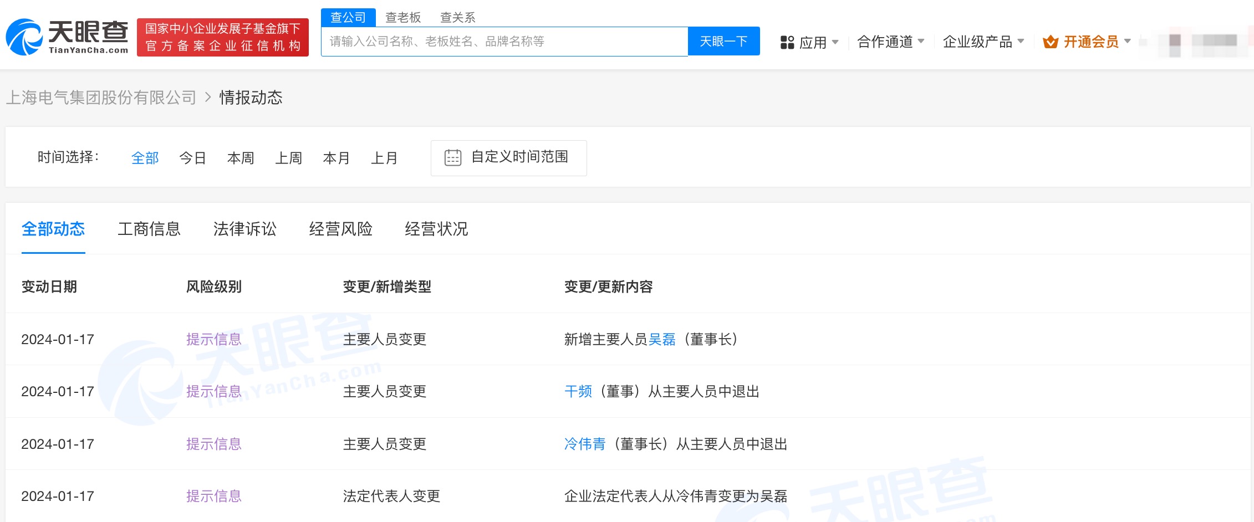Image resolution: width=1254 pixels, height=522 pixels.
Task: Filter time by 本月
Action: click(x=337, y=158)
